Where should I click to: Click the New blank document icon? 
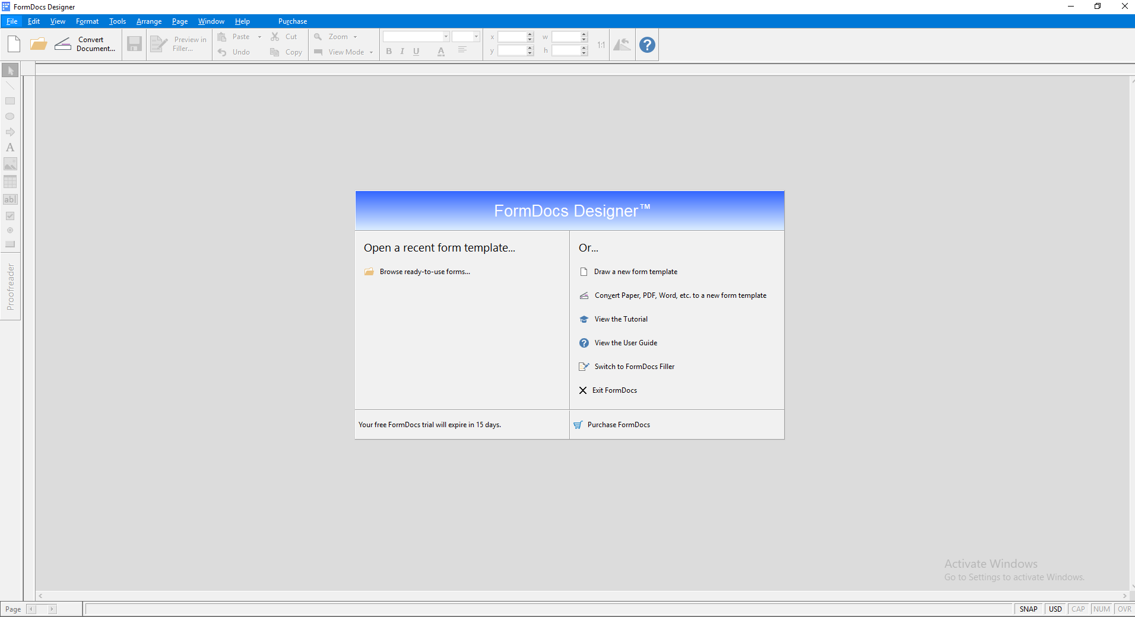click(14, 44)
